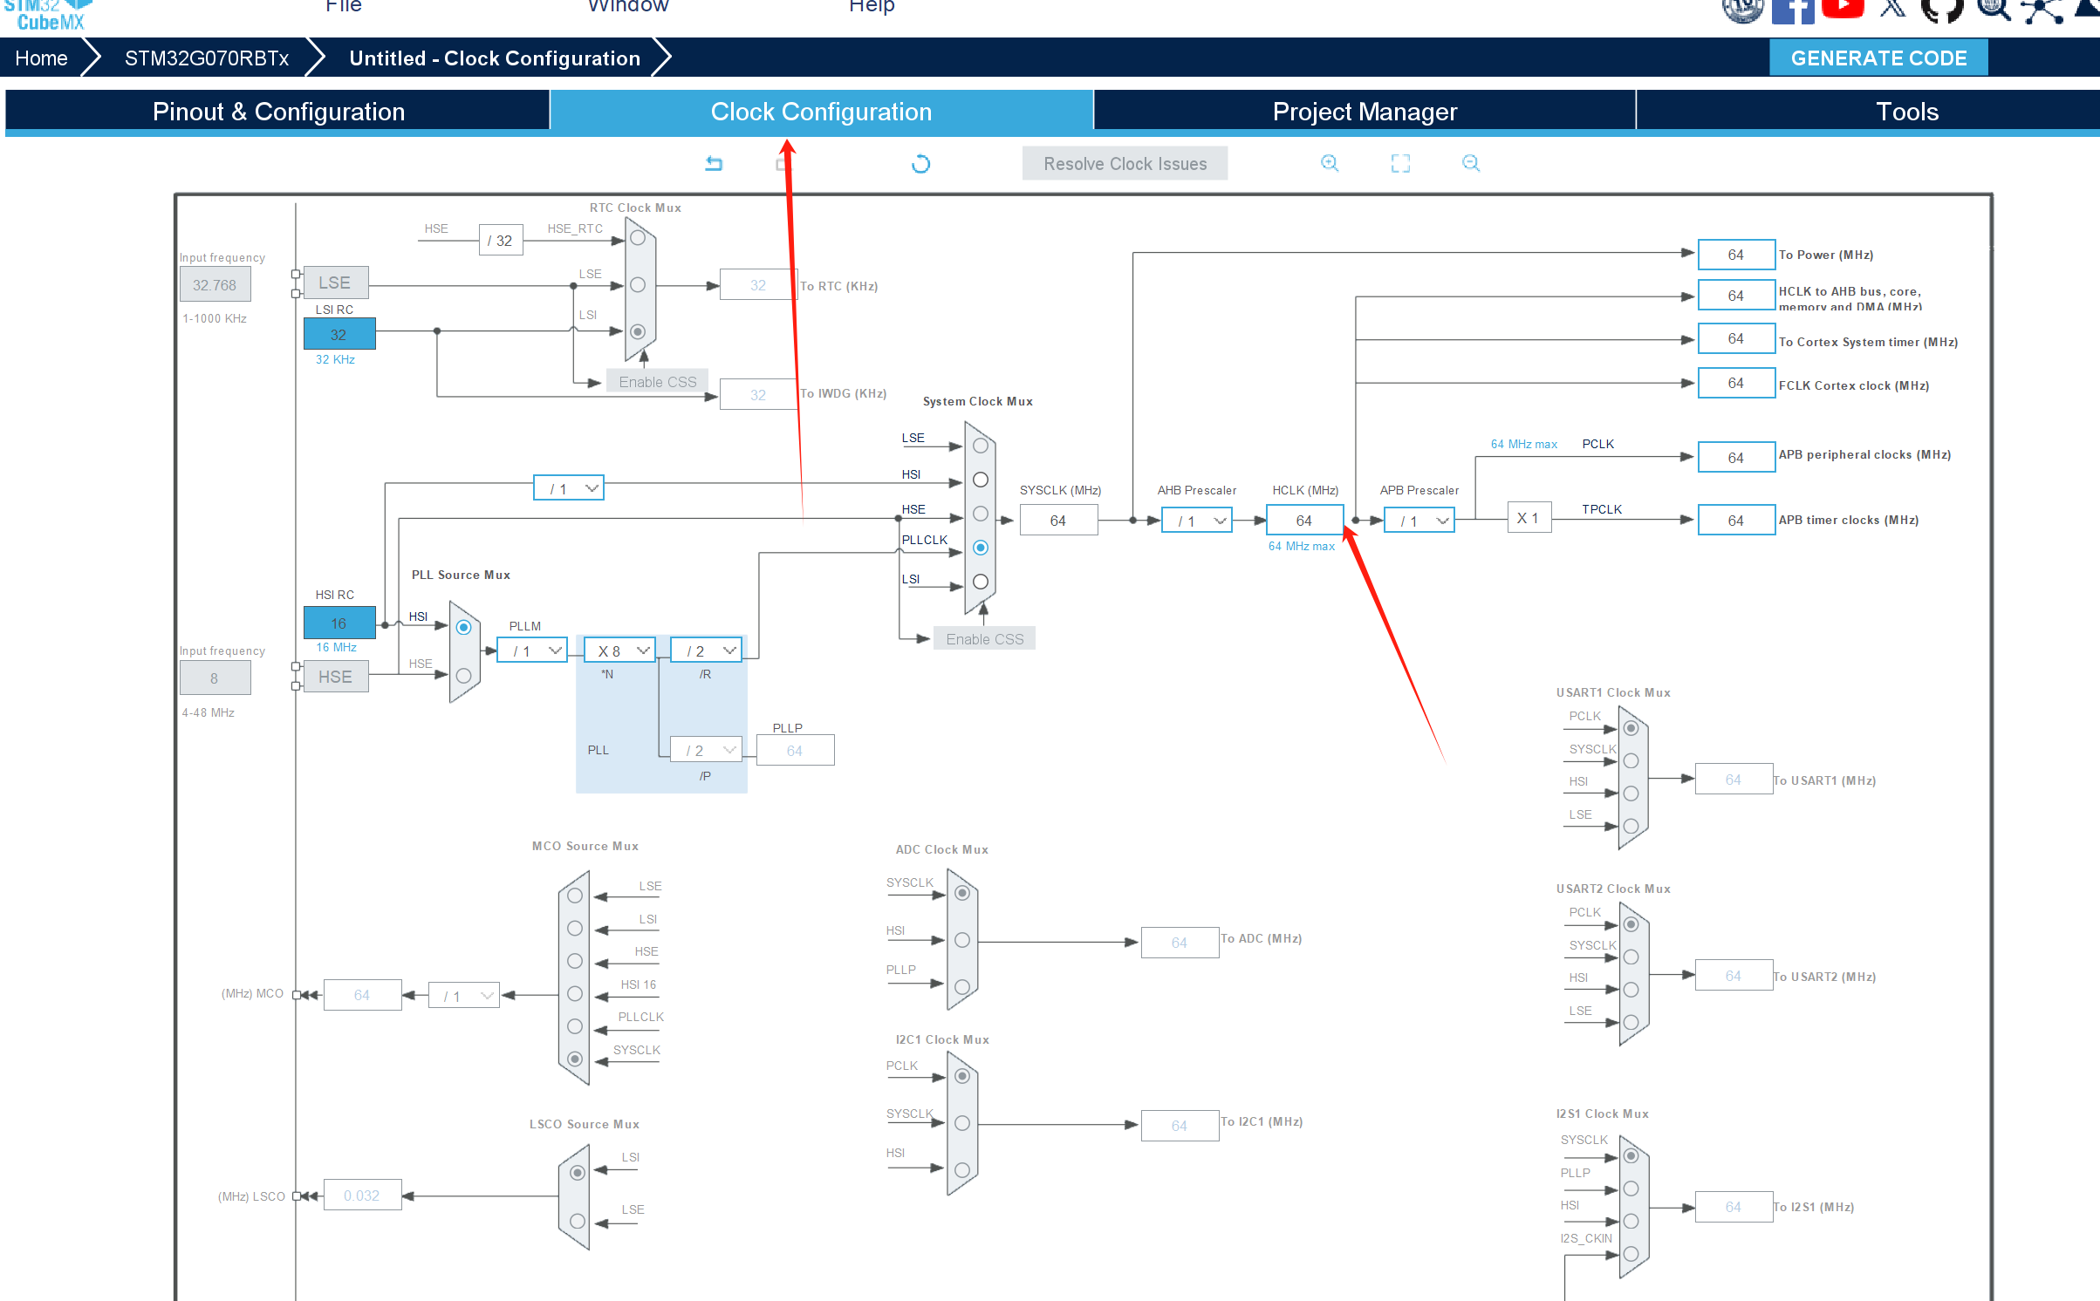Select LSE input in RTC Clock Mux
The width and height of the screenshot is (2100, 1301).
coord(638,285)
